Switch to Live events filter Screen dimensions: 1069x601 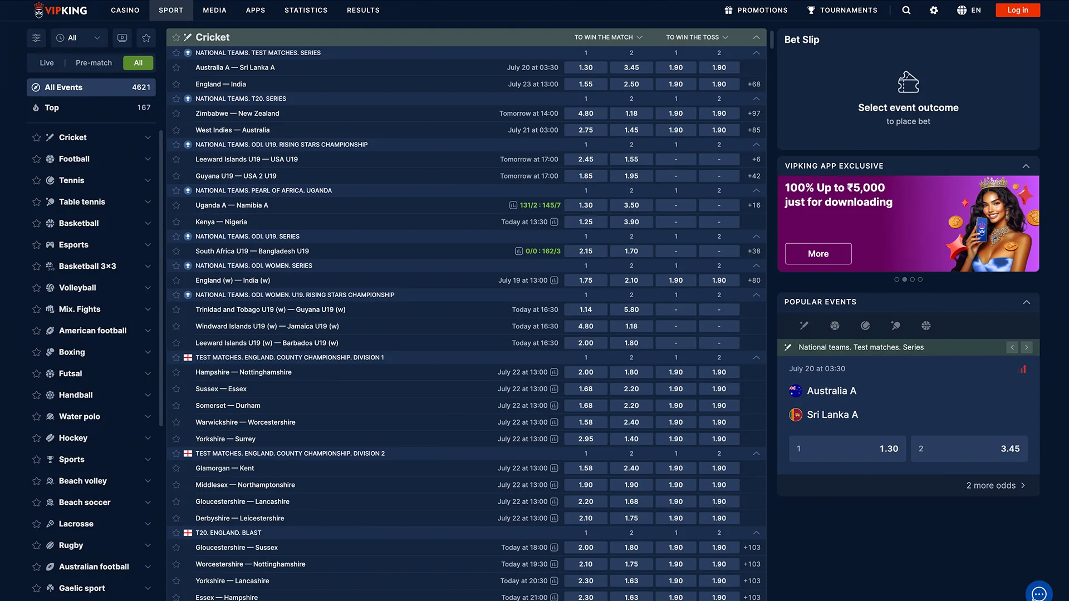(x=47, y=62)
